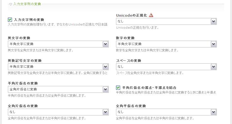232x124 pixels.
Task: Click the warning icon beside Unicodeの正規化
Action: [x=151, y=15]
